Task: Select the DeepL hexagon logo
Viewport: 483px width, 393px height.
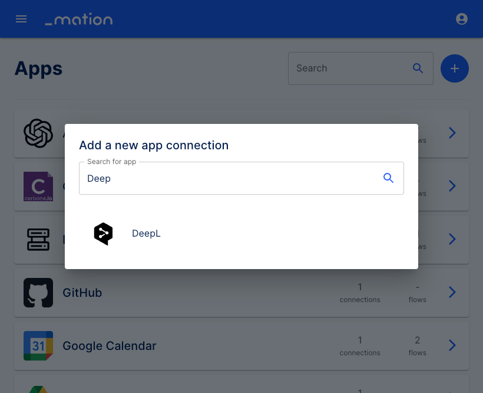Action: (103, 234)
